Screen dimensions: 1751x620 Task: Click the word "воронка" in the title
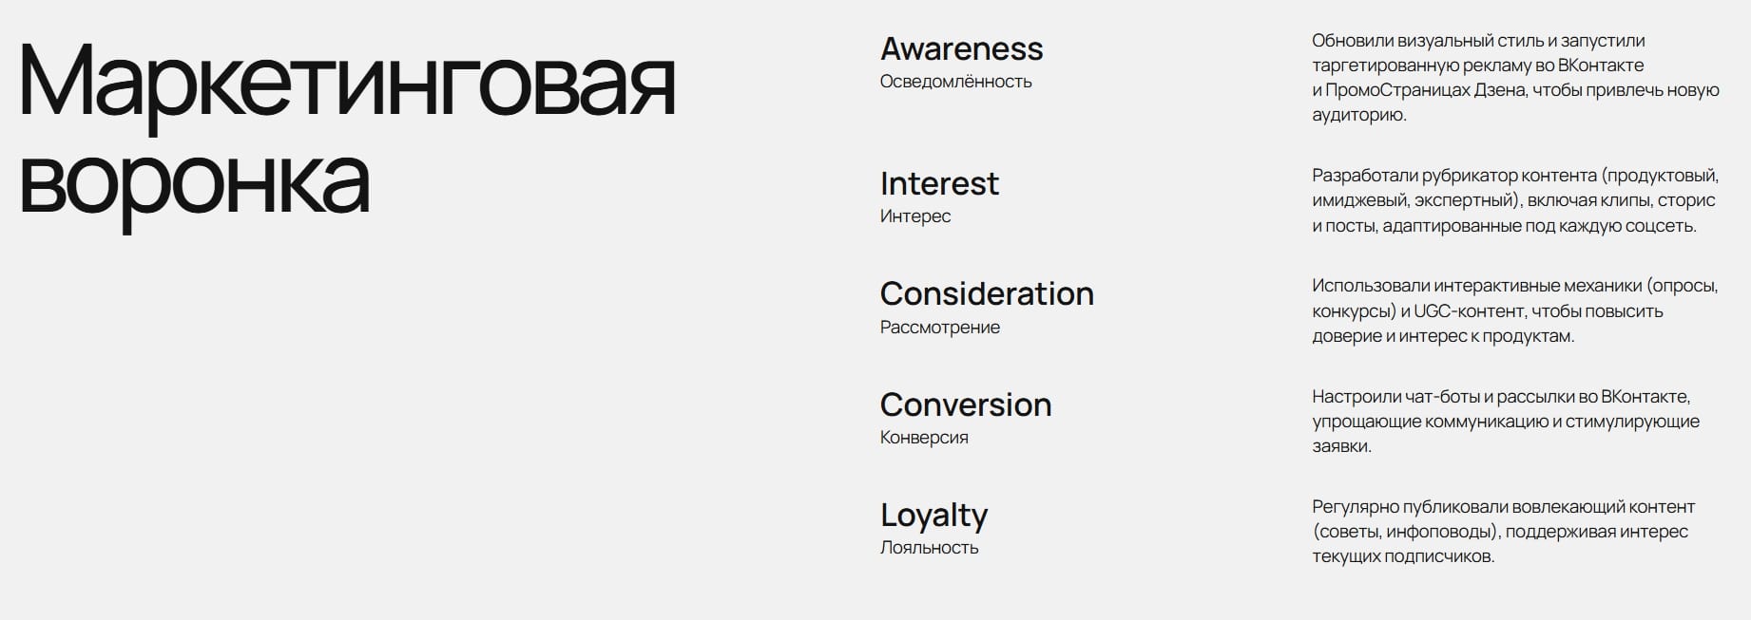[x=194, y=180]
